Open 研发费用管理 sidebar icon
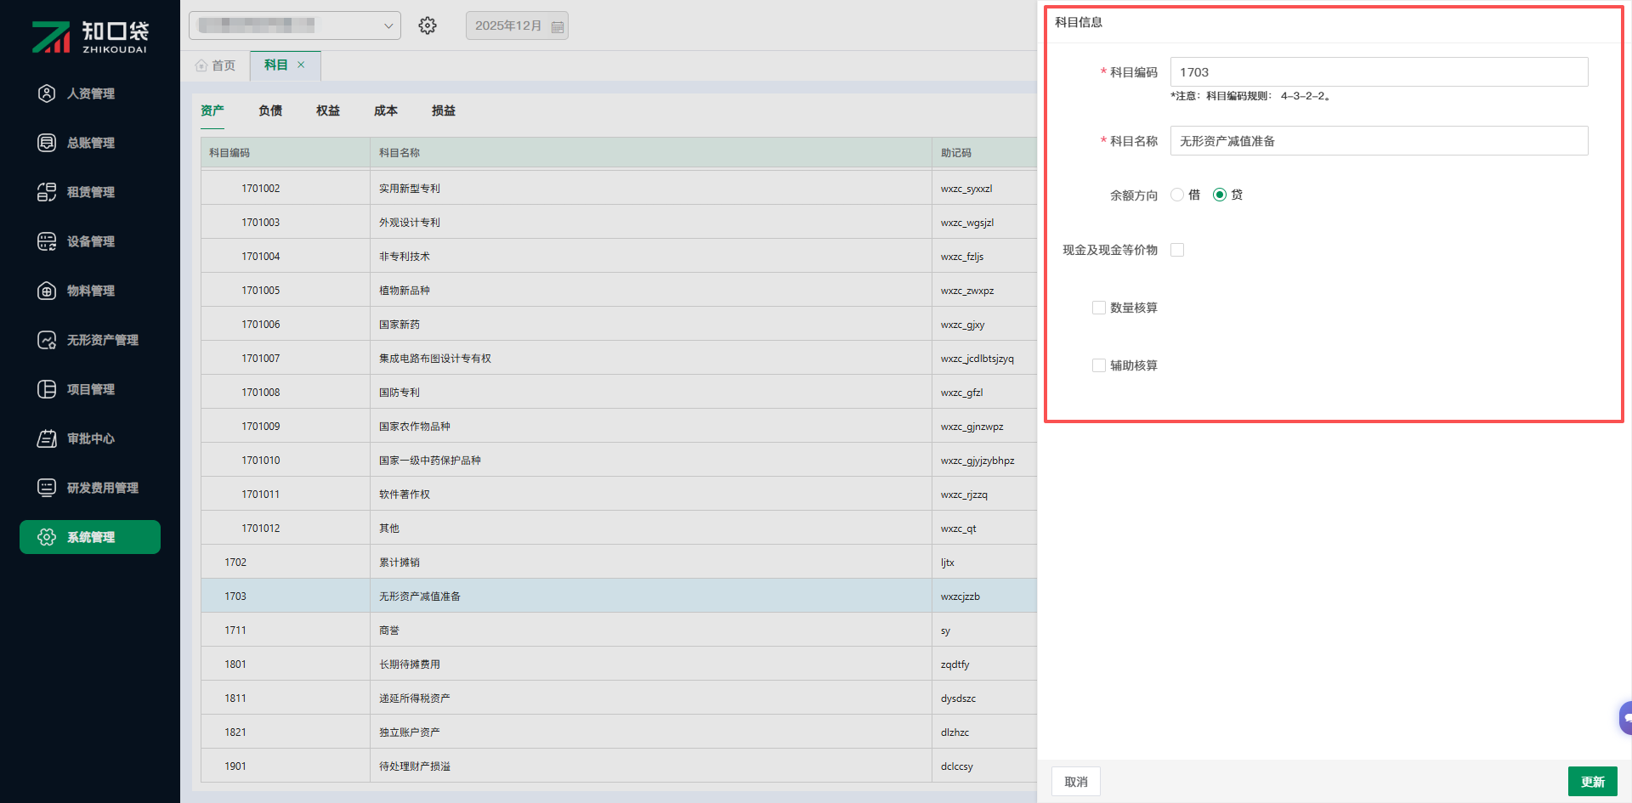 [x=47, y=488]
